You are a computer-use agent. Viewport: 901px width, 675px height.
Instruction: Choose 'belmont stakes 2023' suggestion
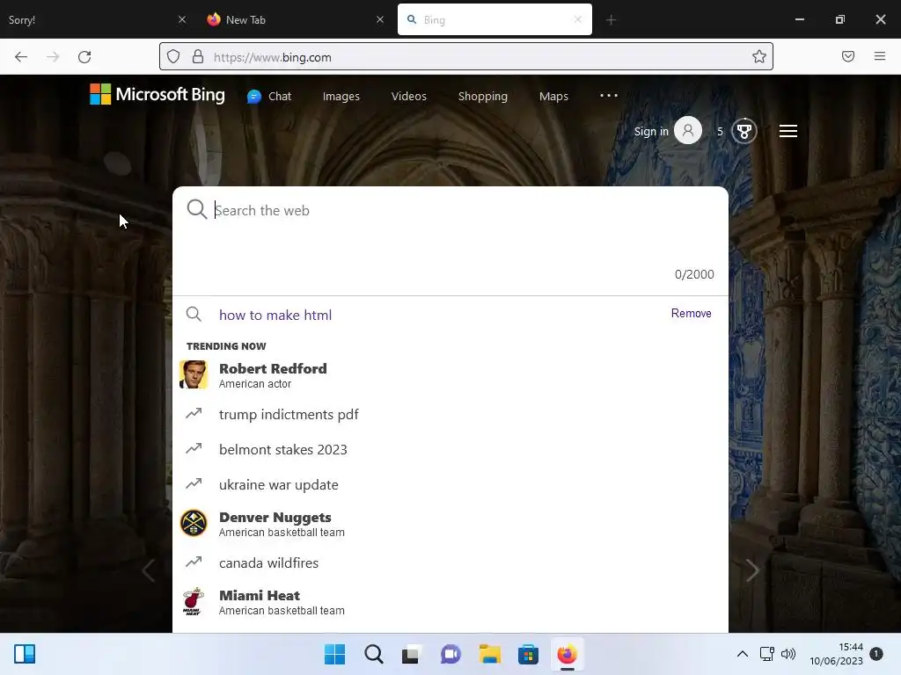point(450,449)
